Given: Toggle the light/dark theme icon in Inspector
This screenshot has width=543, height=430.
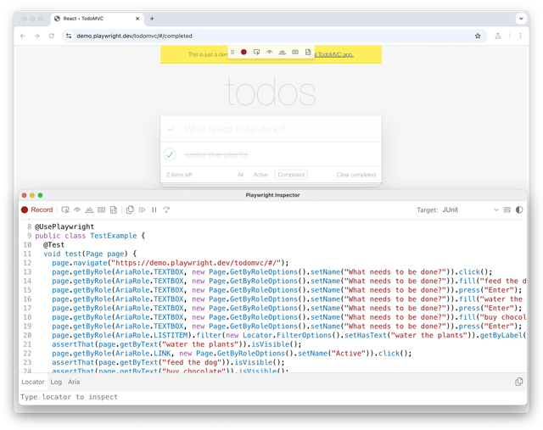Looking at the screenshot, I should point(519,209).
